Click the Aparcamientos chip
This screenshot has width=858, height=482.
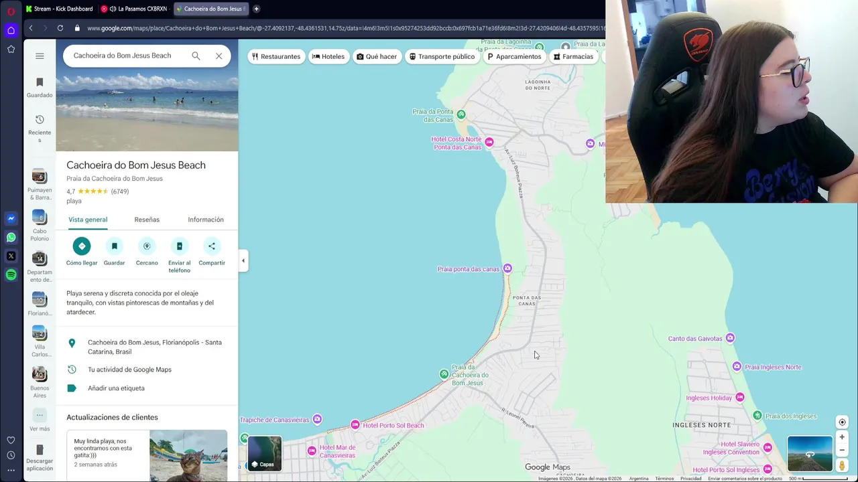[x=514, y=56]
